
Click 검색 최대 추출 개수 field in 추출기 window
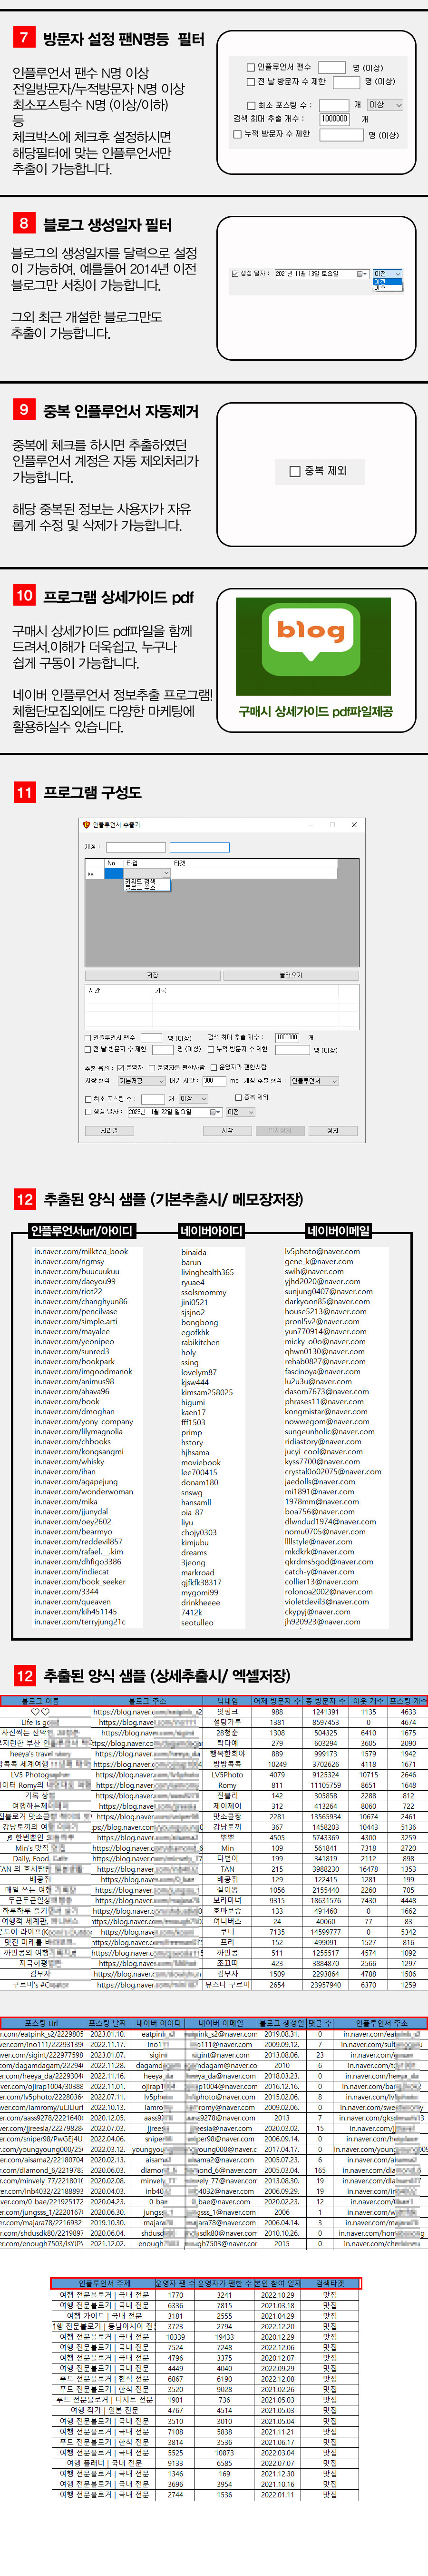287,1037
